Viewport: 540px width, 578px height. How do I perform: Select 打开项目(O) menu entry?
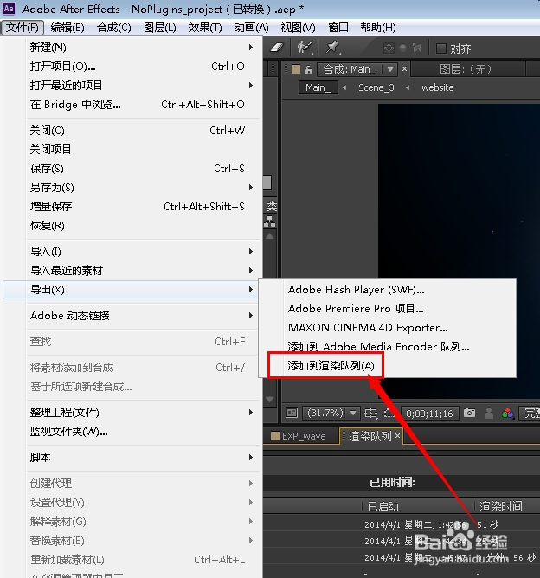145,67
